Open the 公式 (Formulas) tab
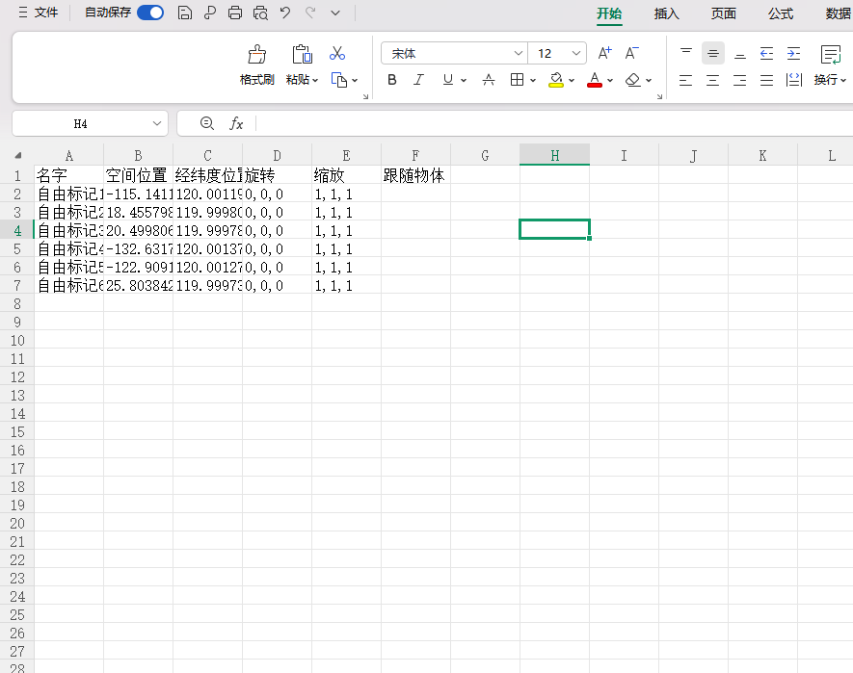Viewport: 853px width, 673px height. click(781, 13)
